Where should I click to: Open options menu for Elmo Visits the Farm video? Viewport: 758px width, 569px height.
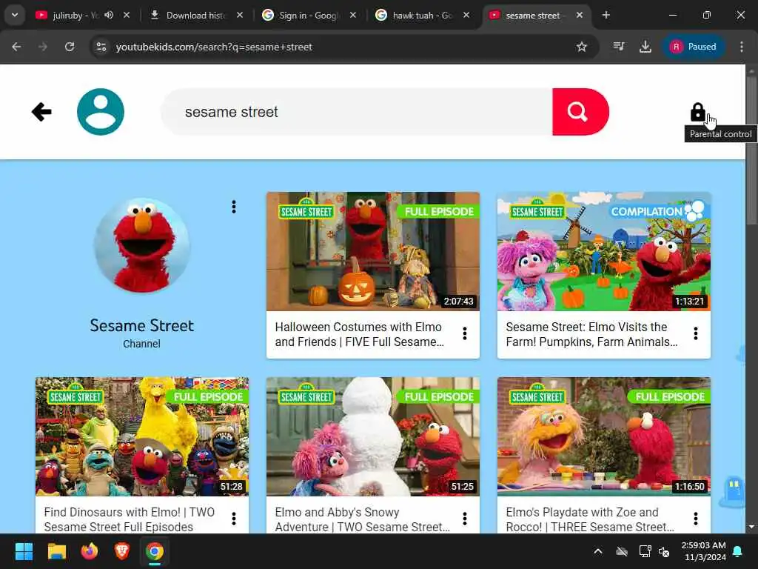coord(696,333)
